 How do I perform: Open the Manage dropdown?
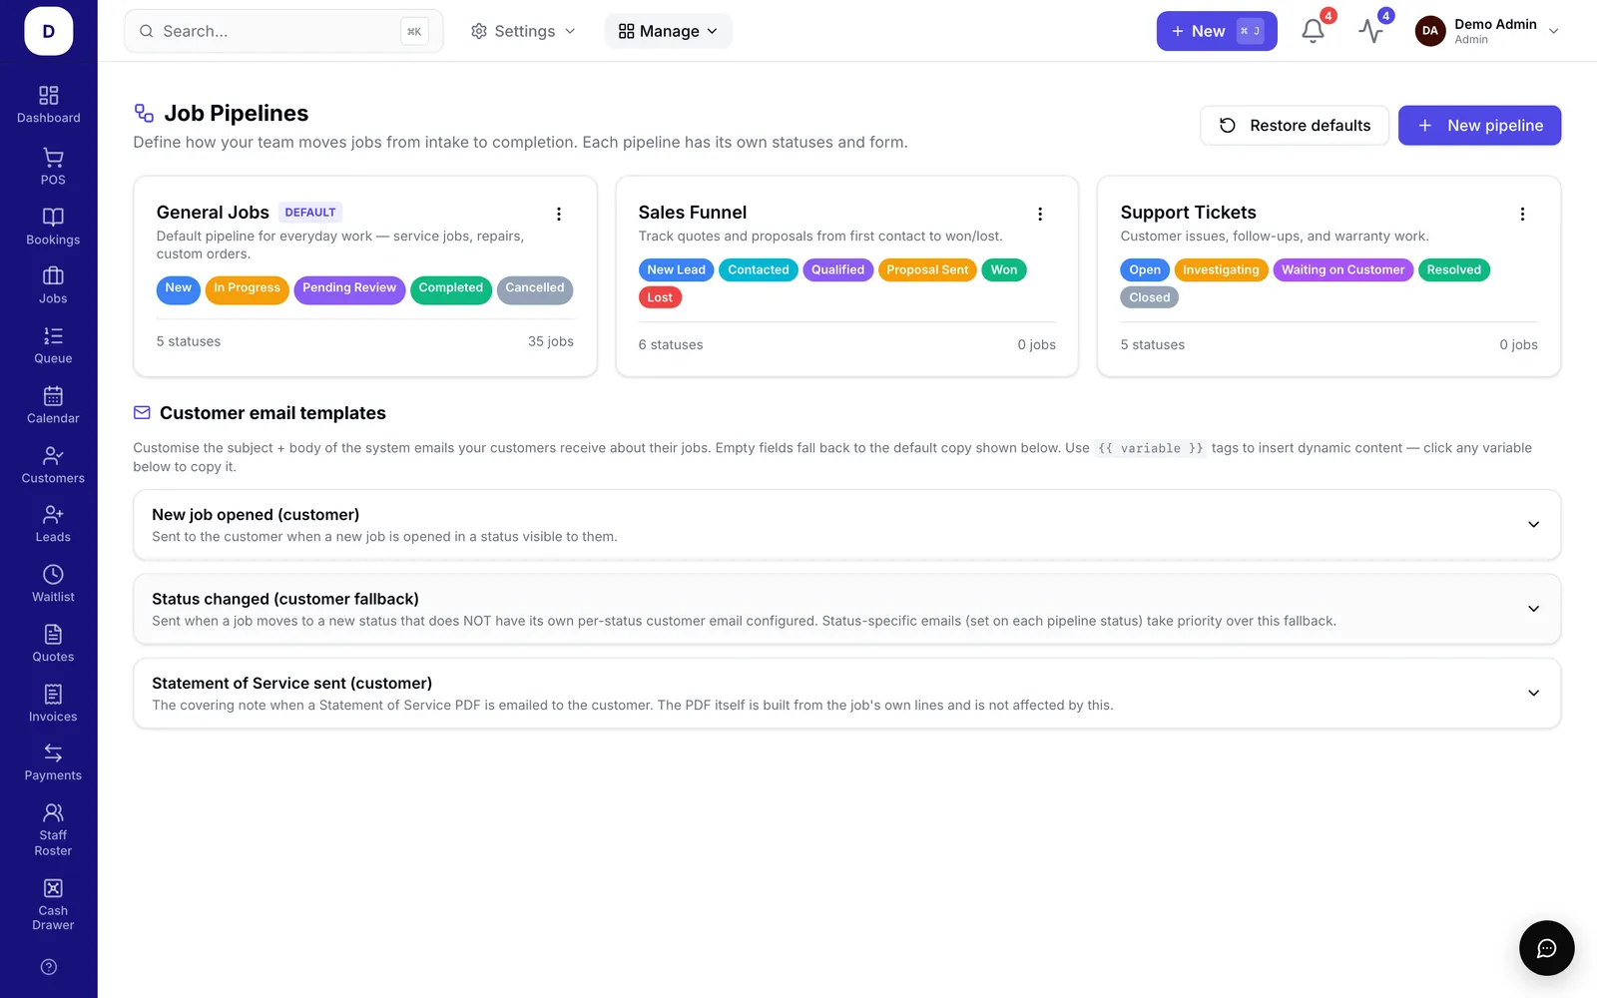pyautogui.click(x=668, y=31)
